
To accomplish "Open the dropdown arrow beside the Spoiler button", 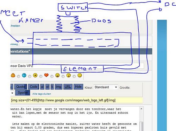I will tap(12, 93).
